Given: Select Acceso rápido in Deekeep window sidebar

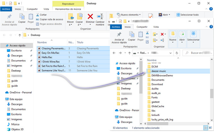Looking at the screenshot, I should pyautogui.click(x=17, y=45).
